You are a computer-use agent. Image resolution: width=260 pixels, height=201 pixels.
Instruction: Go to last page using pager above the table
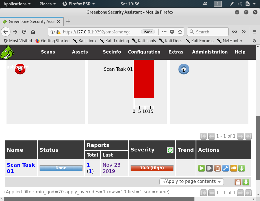pyautogui.click(x=248, y=136)
